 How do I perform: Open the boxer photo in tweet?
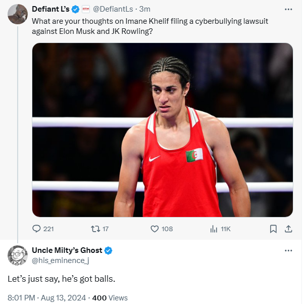[162, 130]
